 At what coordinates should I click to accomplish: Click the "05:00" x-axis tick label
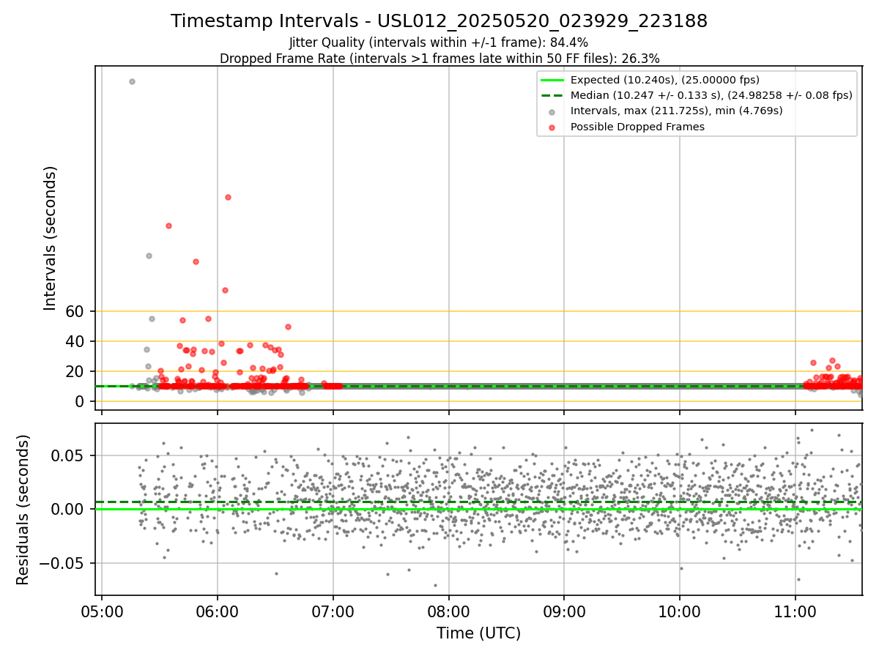tap(102, 611)
